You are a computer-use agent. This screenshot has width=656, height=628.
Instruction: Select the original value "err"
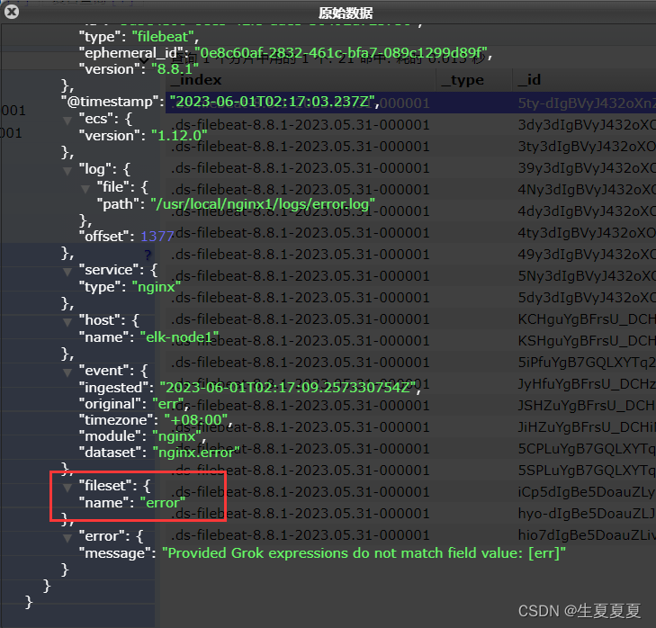point(167,404)
